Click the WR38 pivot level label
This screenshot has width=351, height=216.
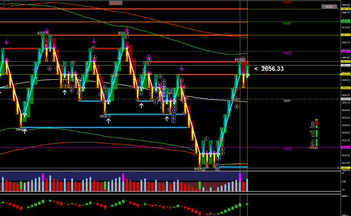coord(287,53)
